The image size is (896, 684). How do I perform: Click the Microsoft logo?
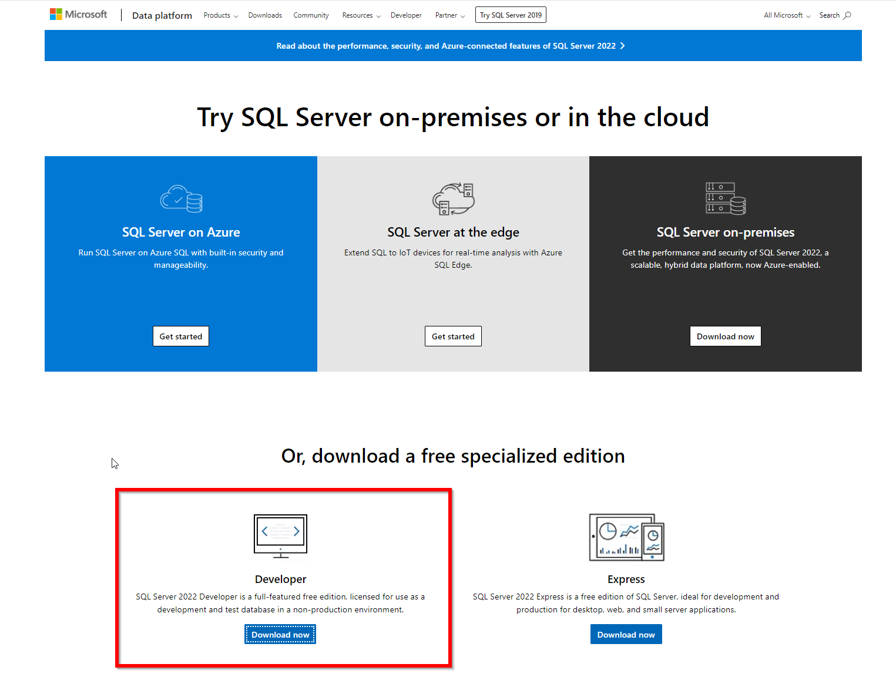(79, 15)
